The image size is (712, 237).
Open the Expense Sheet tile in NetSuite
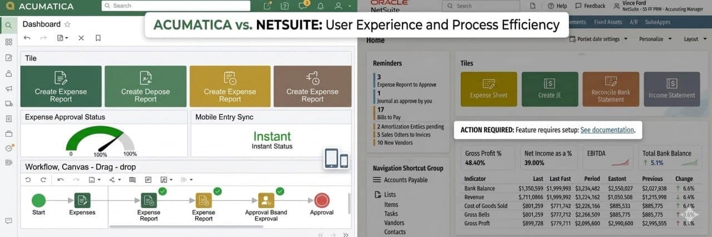pyautogui.click(x=488, y=89)
